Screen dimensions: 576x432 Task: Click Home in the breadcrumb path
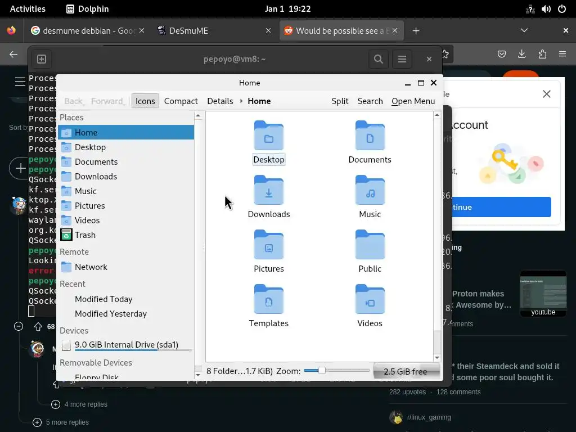(259, 101)
